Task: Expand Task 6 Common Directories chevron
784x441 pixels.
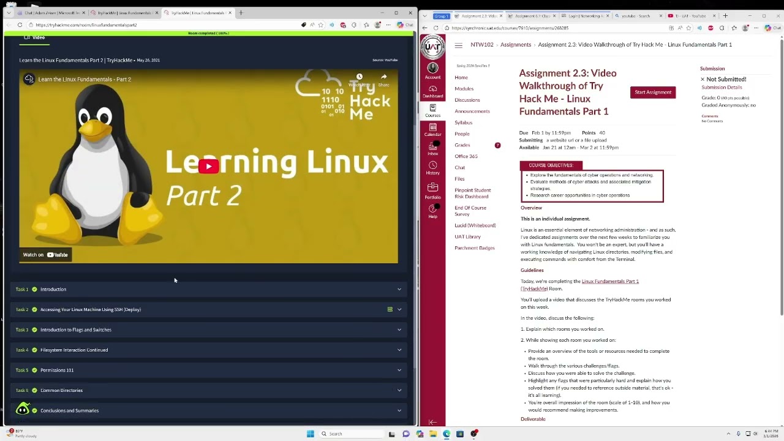Action: coord(399,390)
